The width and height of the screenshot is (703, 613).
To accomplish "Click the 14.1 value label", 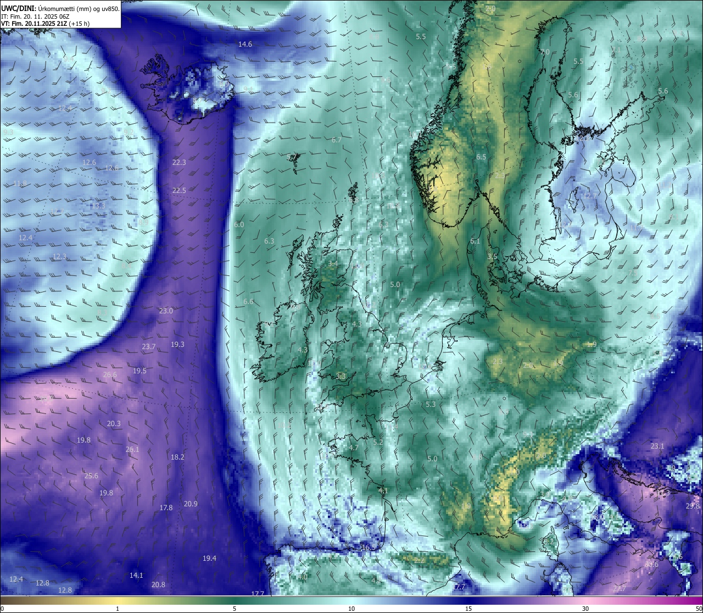I will [136, 575].
